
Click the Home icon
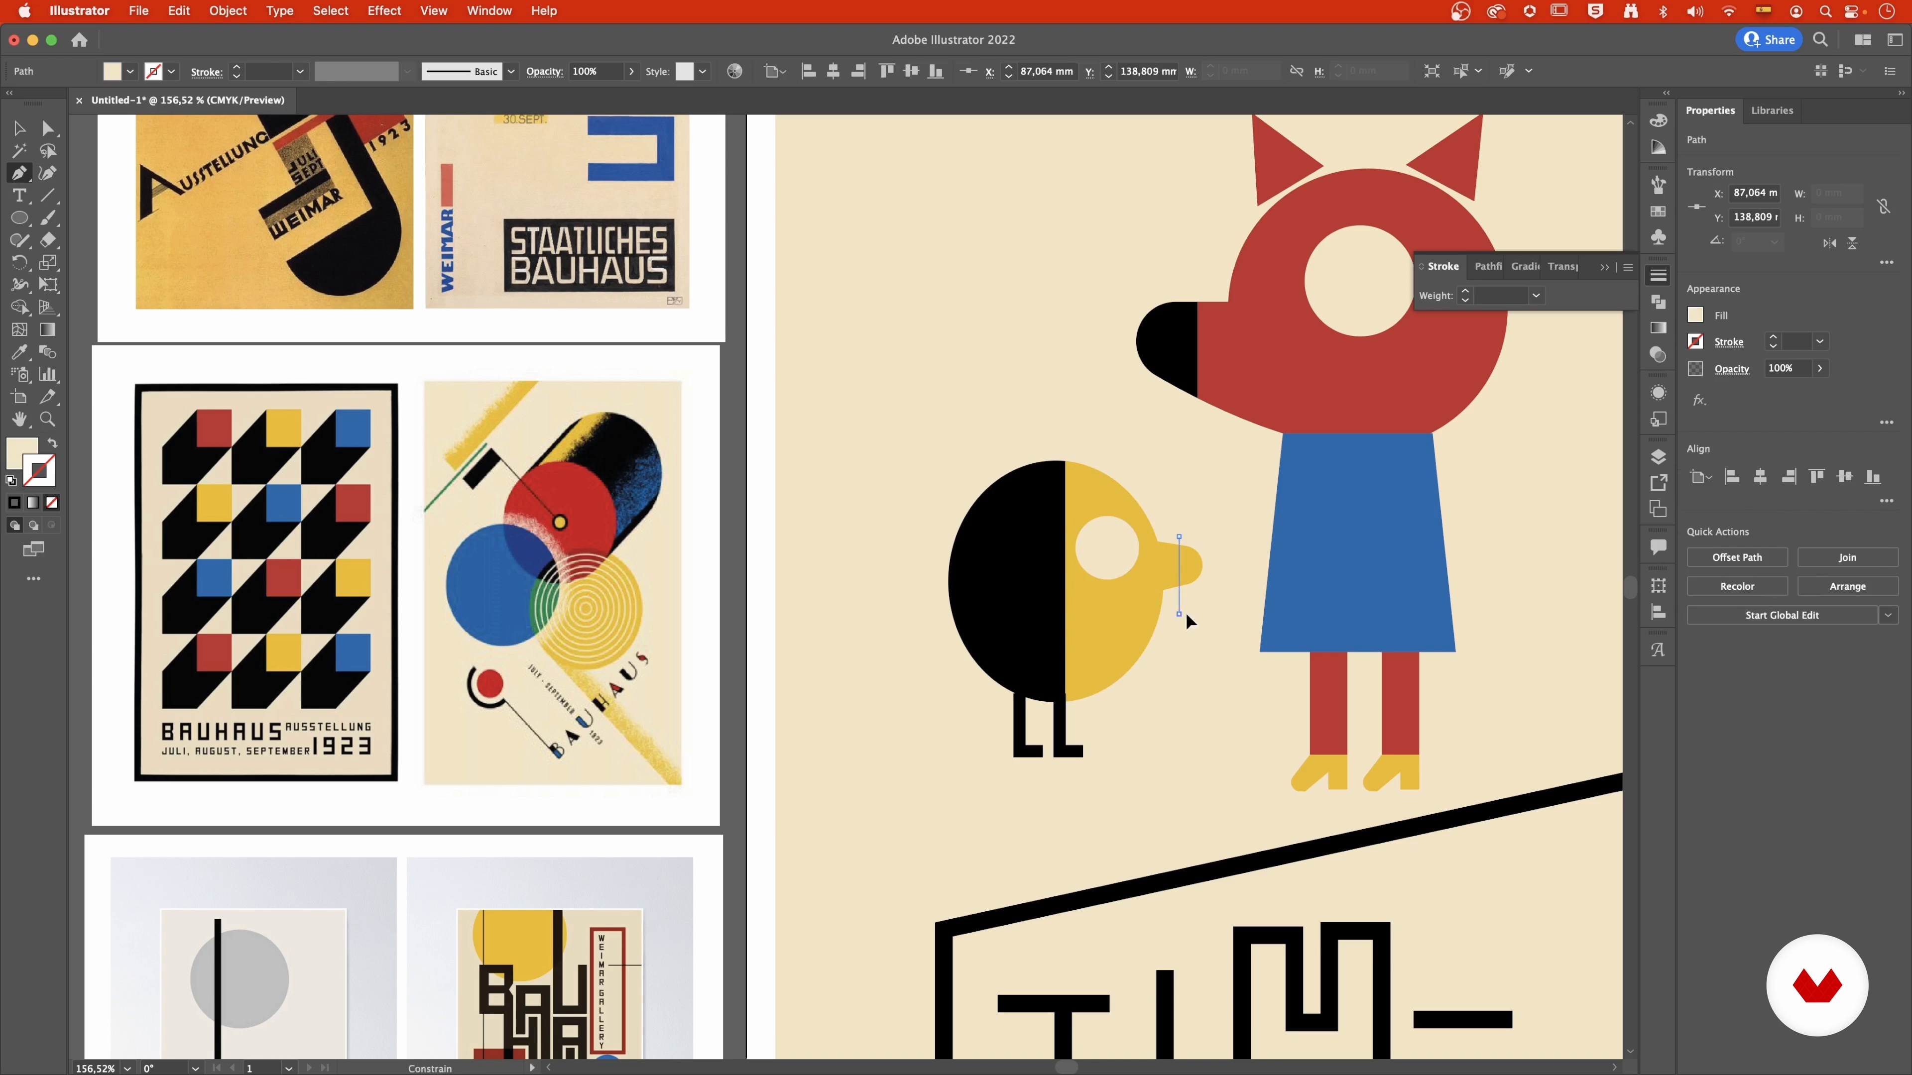80,40
